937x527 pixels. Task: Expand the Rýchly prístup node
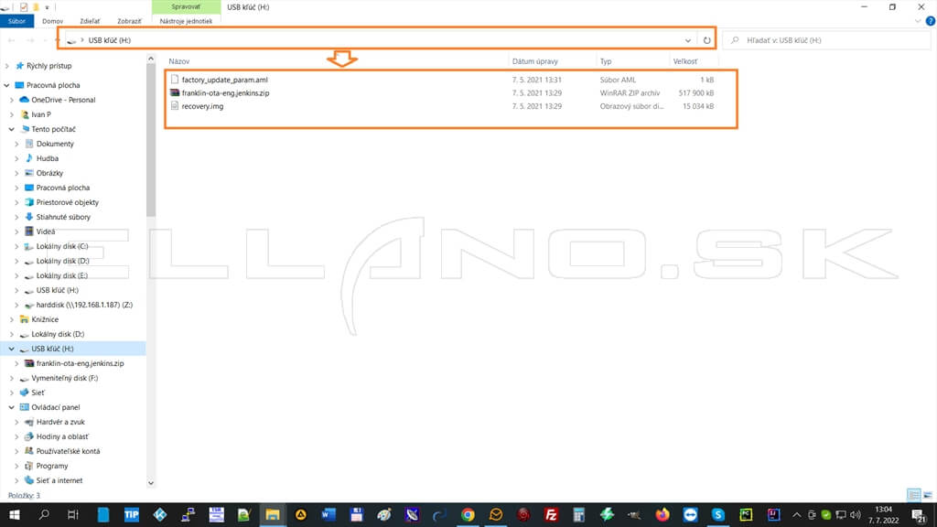pyautogui.click(x=7, y=66)
